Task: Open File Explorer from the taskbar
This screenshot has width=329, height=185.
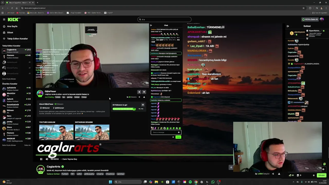Action: pos(156,182)
